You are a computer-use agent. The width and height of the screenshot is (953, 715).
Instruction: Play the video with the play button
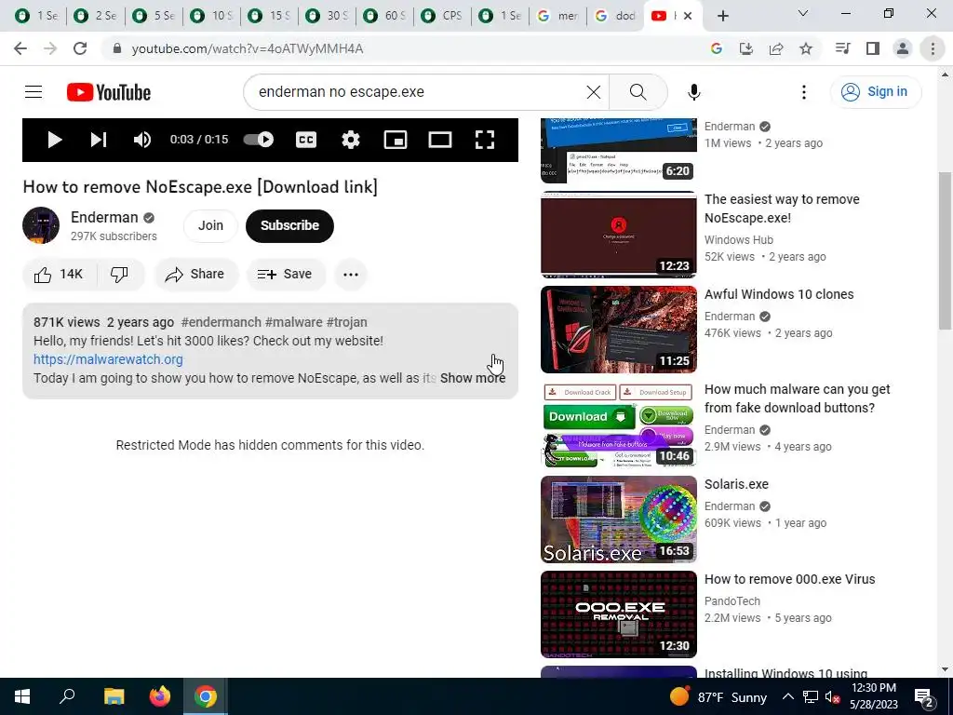click(x=55, y=140)
